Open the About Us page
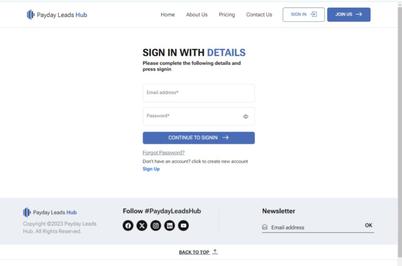This screenshot has width=402, height=266. [x=197, y=15]
